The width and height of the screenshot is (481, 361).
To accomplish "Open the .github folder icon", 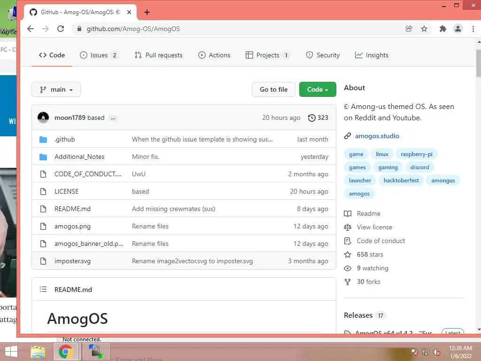I will [43, 139].
